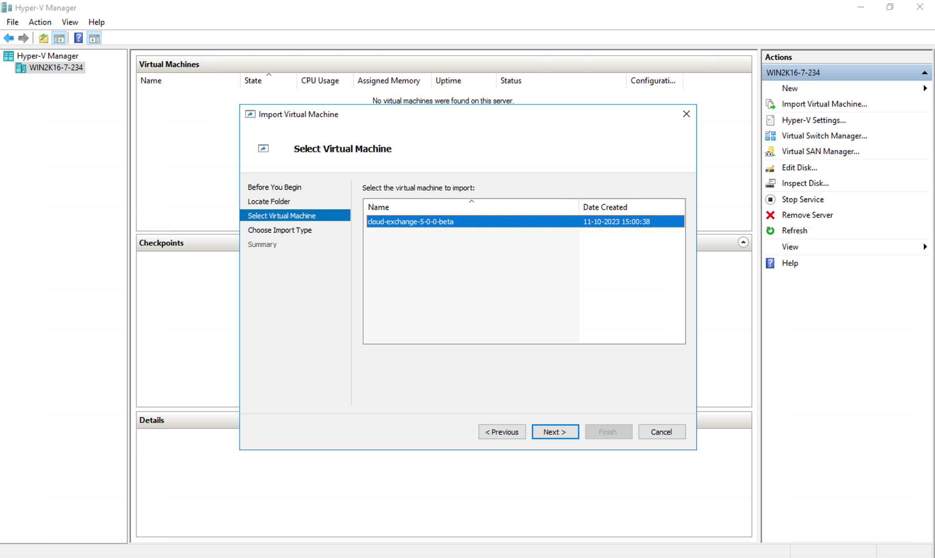Viewport: 935px width, 558px height.
Task: Click the CPU Usage column header
Action: click(x=325, y=81)
